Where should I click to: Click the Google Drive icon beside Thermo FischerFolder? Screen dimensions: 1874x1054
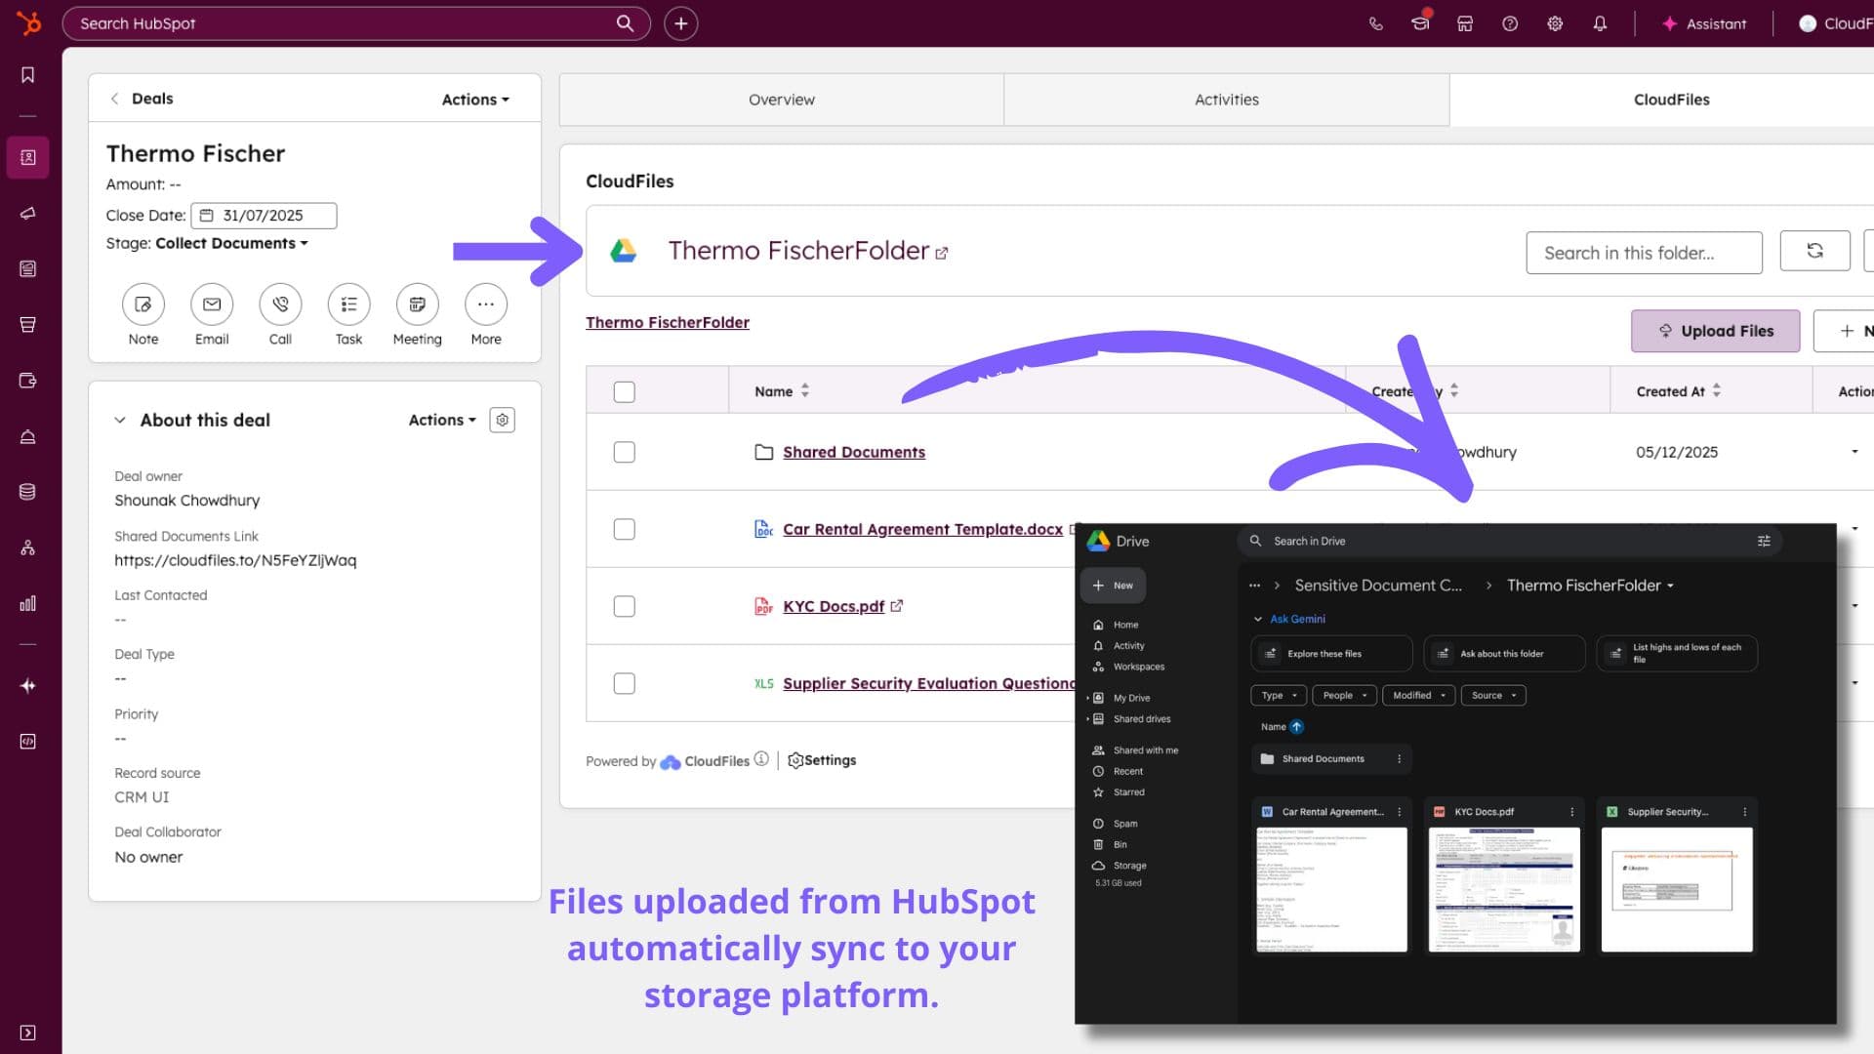625,251
